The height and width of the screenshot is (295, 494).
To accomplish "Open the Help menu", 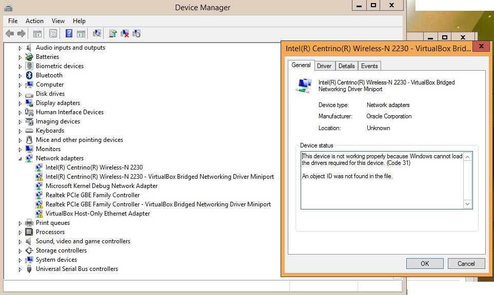I will click(x=79, y=21).
